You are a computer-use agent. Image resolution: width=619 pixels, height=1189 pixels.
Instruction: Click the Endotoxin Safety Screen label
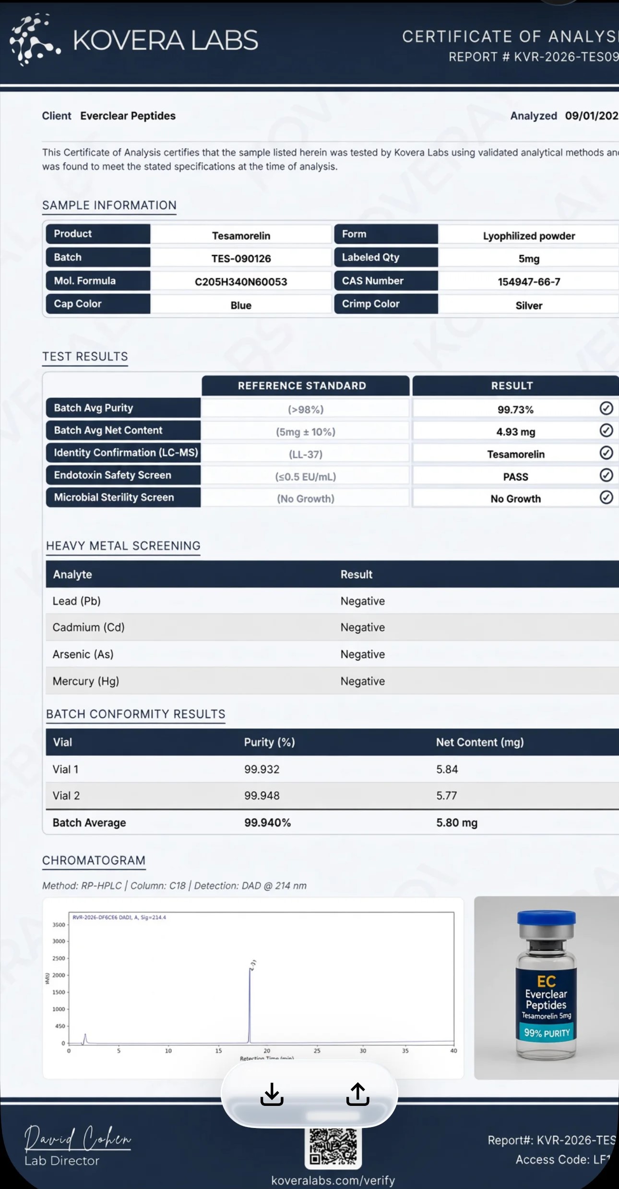point(123,475)
